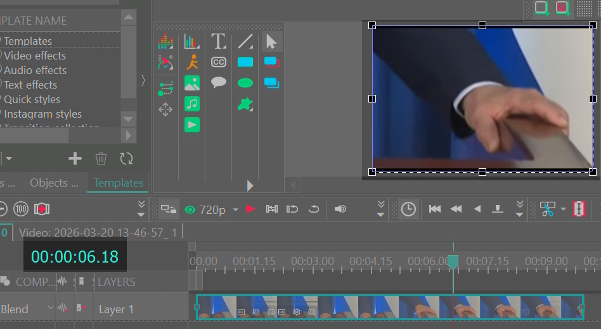Toggle the green eye preview visibility

[x=190, y=209]
